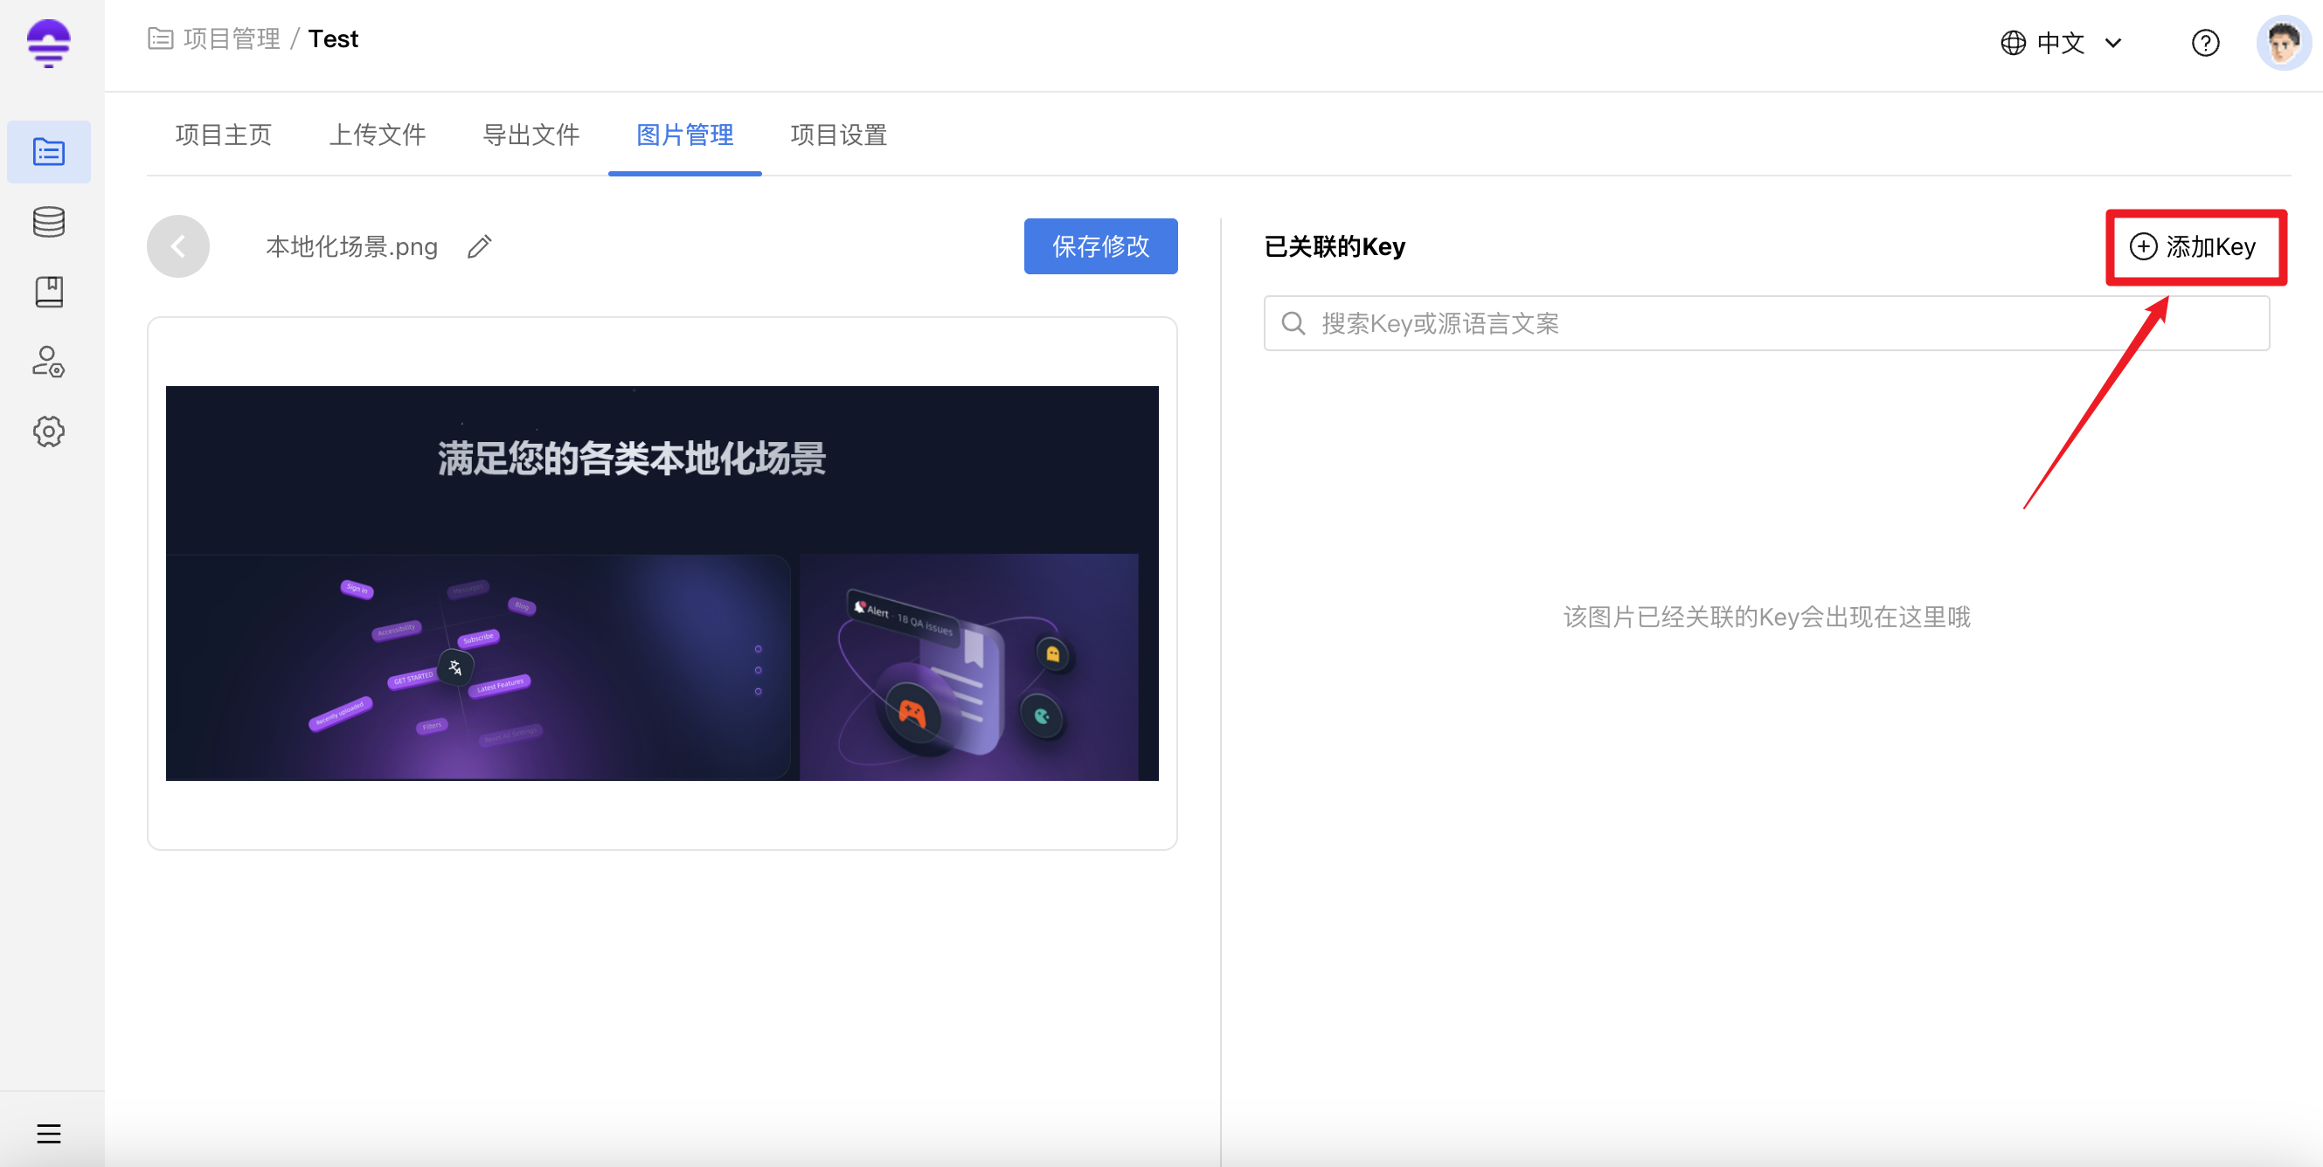
Task: Click the Test breadcrumb
Action: (333, 38)
